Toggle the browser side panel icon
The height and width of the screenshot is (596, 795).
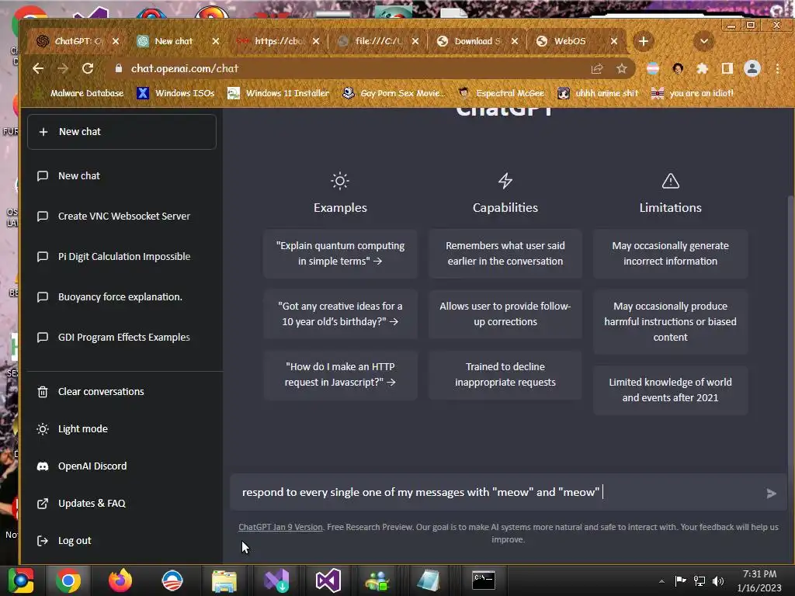click(727, 68)
